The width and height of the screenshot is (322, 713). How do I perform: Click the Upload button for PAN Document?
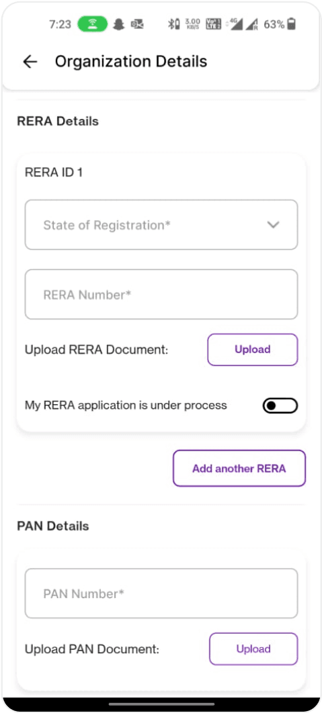click(253, 649)
